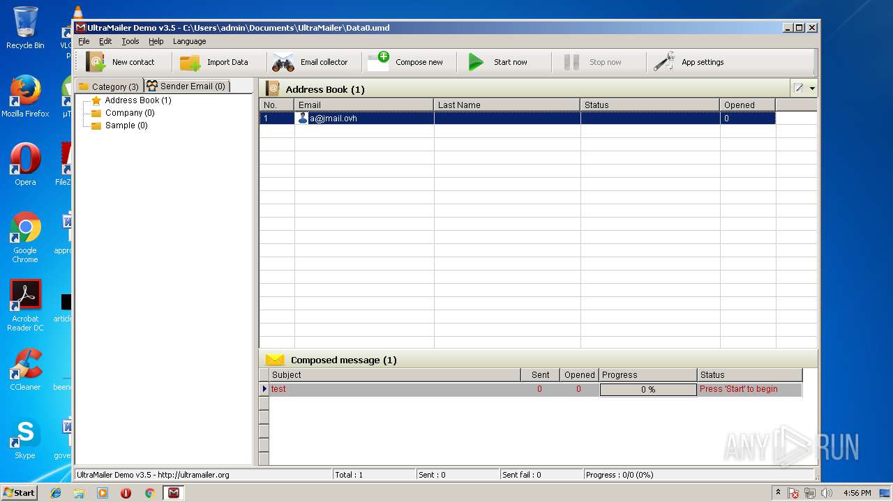The height and width of the screenshot is (502, 893).
Task: Click the UltraMailer taskbar button
Action: (174, 493)
